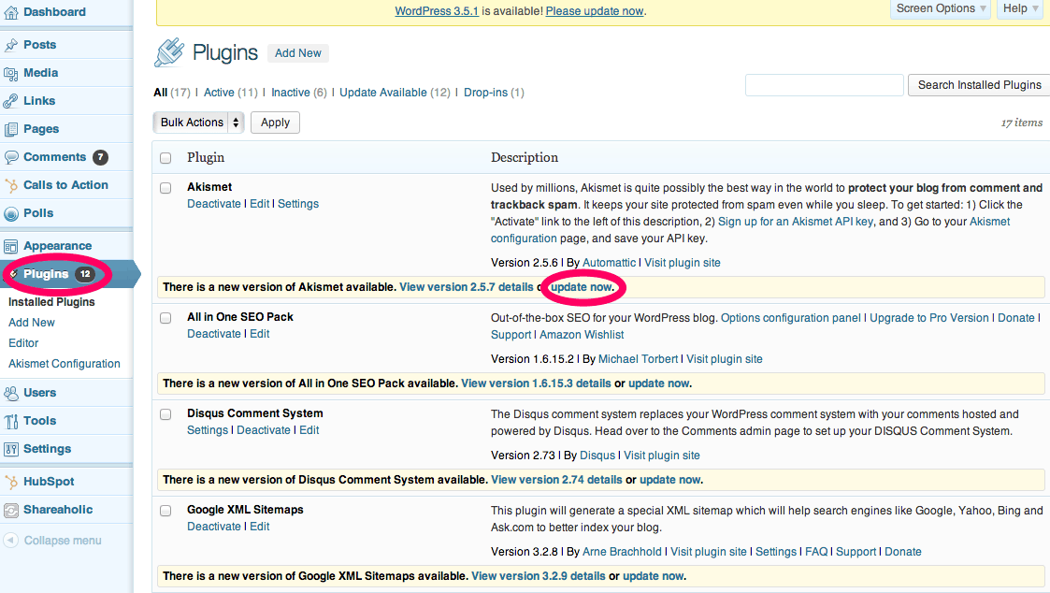Open Options configuration panel link

click(791, 318)
